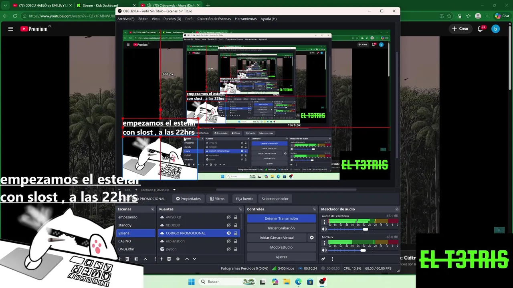Open advanced audio properties gears icon

[323, 259]
